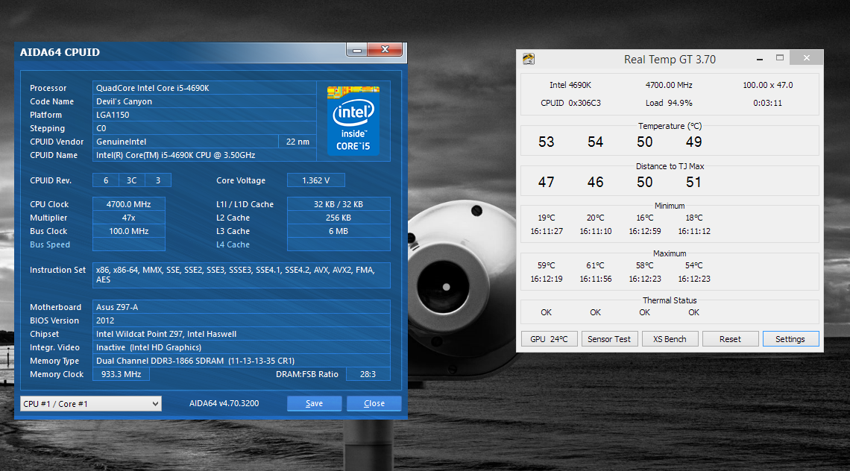Click the CPUID Rev. value '3C'
Viewport: 850px width, 471px height.
132,180
